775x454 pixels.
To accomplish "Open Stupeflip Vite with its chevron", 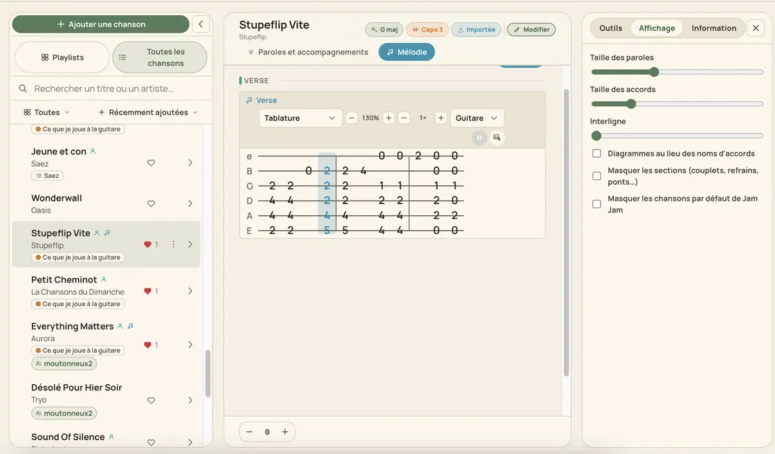I will (x=190, y=244).
